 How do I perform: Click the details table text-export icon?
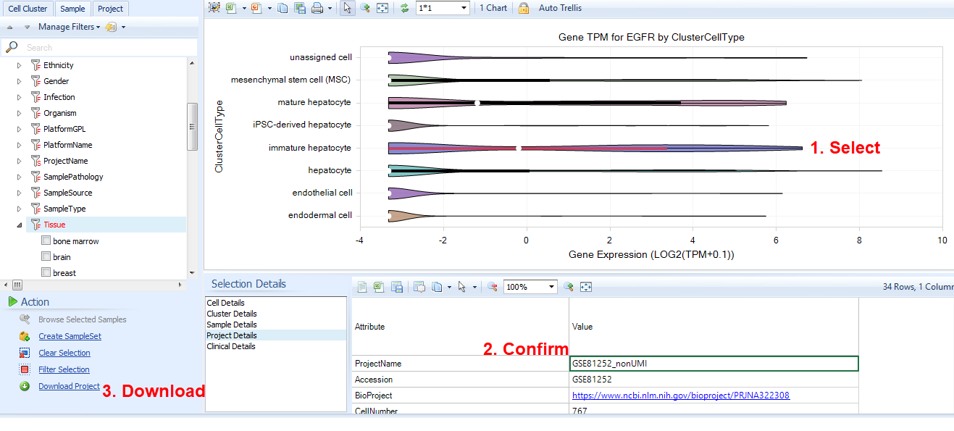362,287
